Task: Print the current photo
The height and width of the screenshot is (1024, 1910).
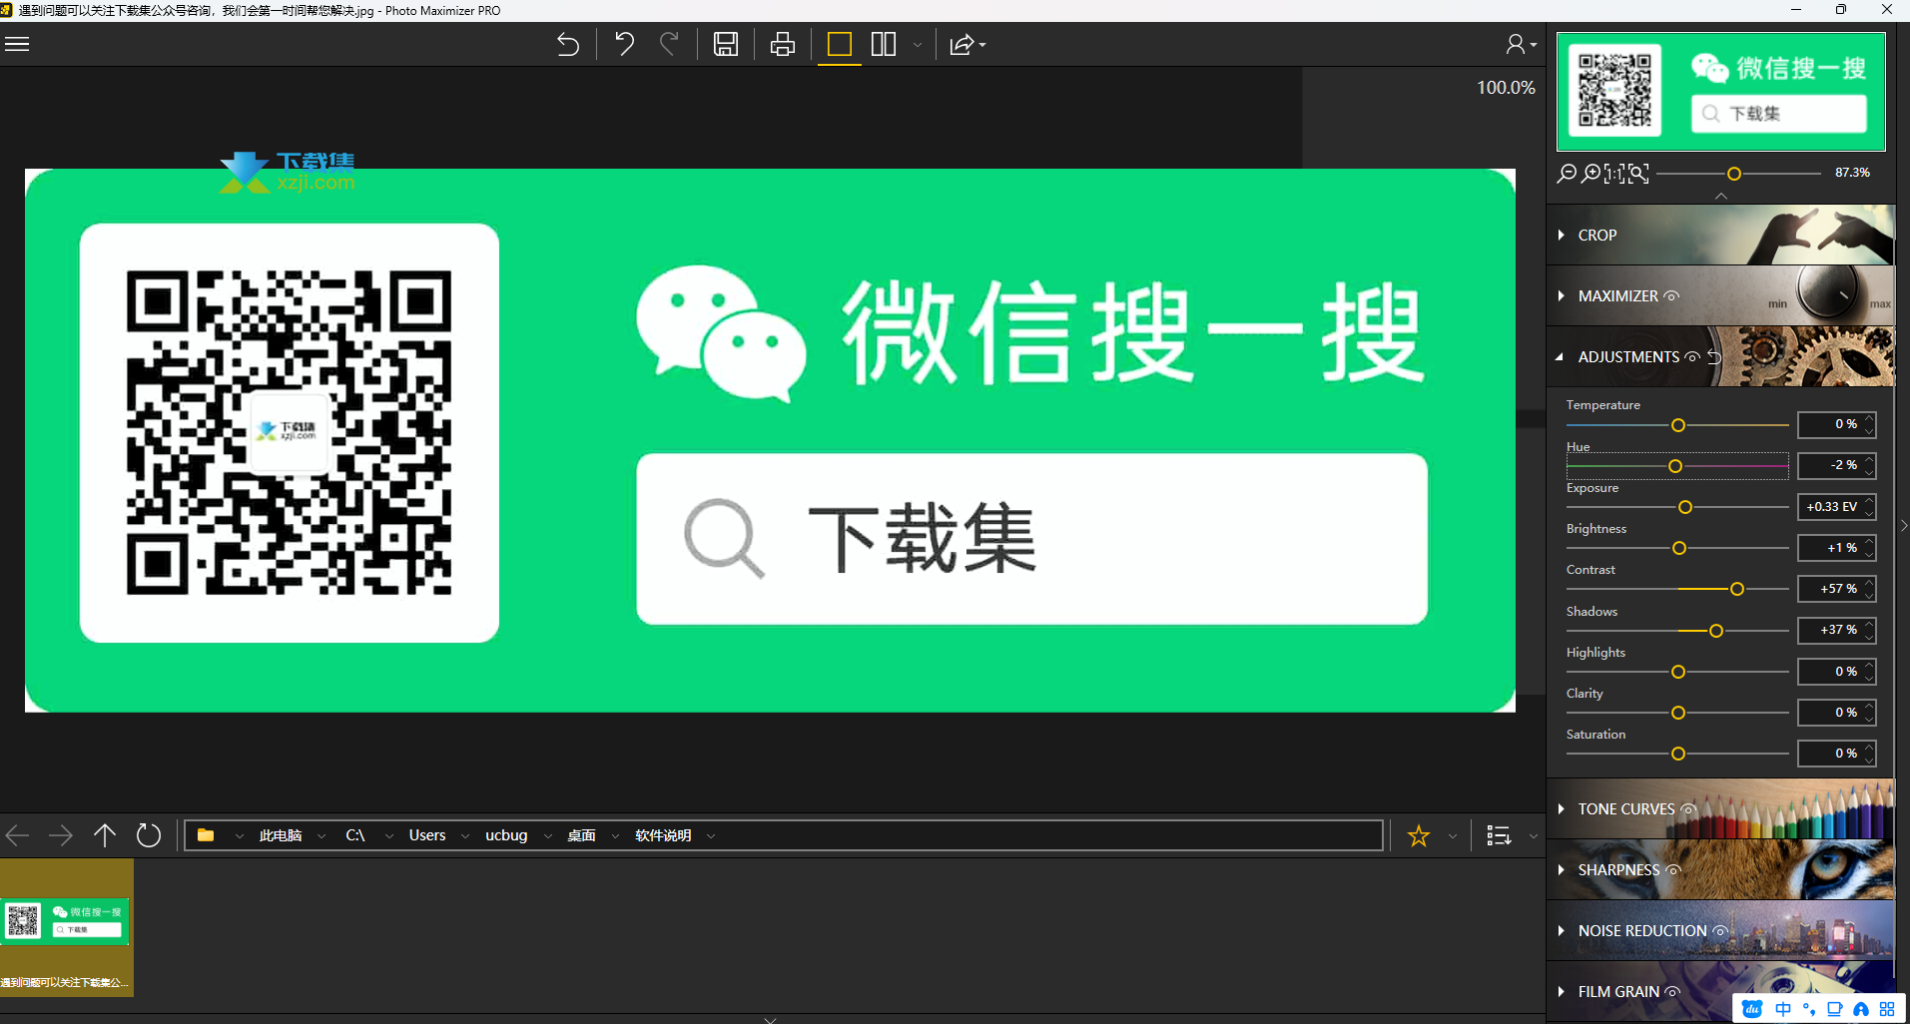Action: (783, 44)
